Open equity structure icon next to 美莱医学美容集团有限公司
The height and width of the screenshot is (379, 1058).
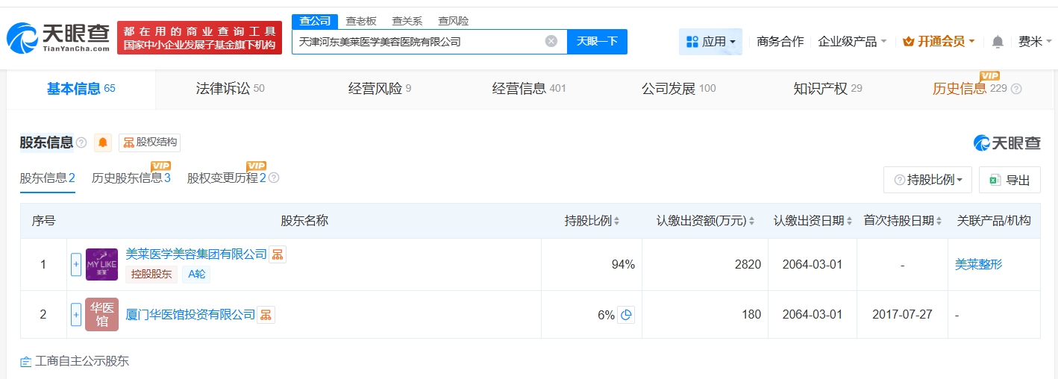click(x=278, y=254)
